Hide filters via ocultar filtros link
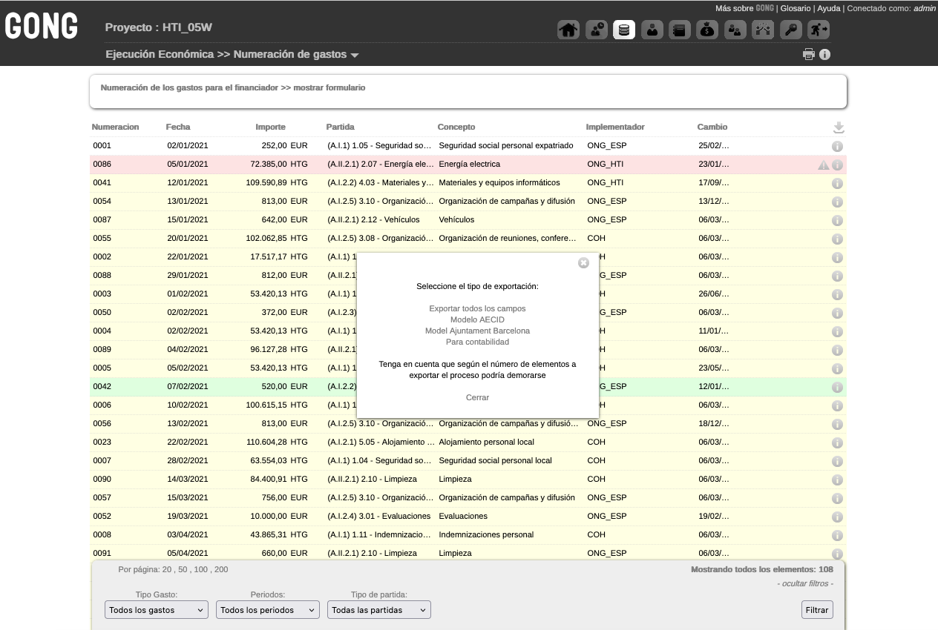 pos(804,584)
